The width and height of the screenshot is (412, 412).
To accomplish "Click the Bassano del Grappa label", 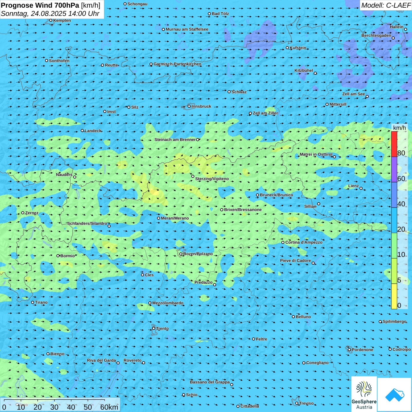I will point(210,382).
